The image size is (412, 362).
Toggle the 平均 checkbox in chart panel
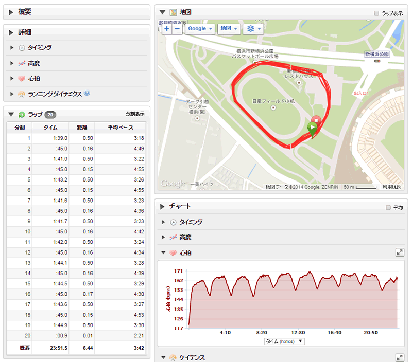(389, 207)
